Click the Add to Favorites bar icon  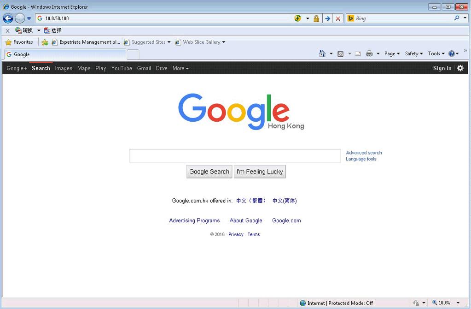coord(45,42)
